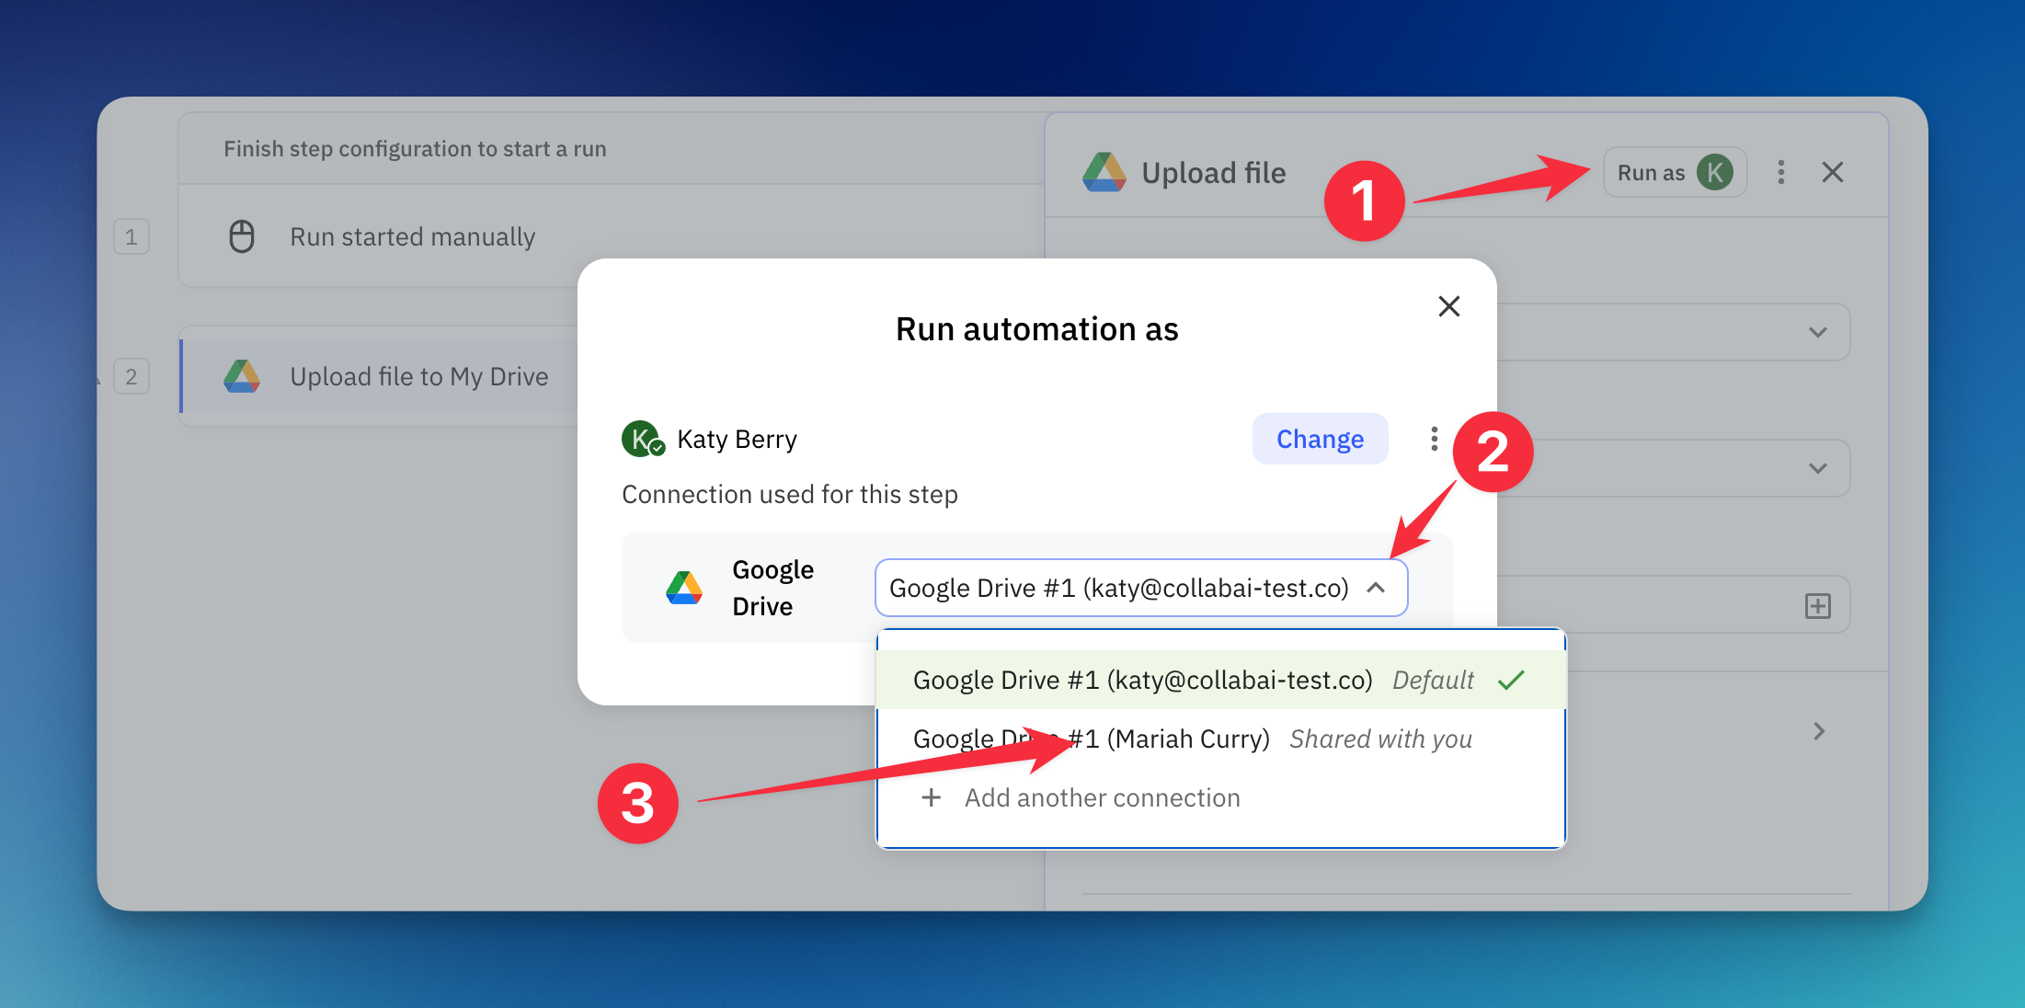Click the mouse trigger icon
Screen dimensions: 2025x1008
[x=242, y=236]
